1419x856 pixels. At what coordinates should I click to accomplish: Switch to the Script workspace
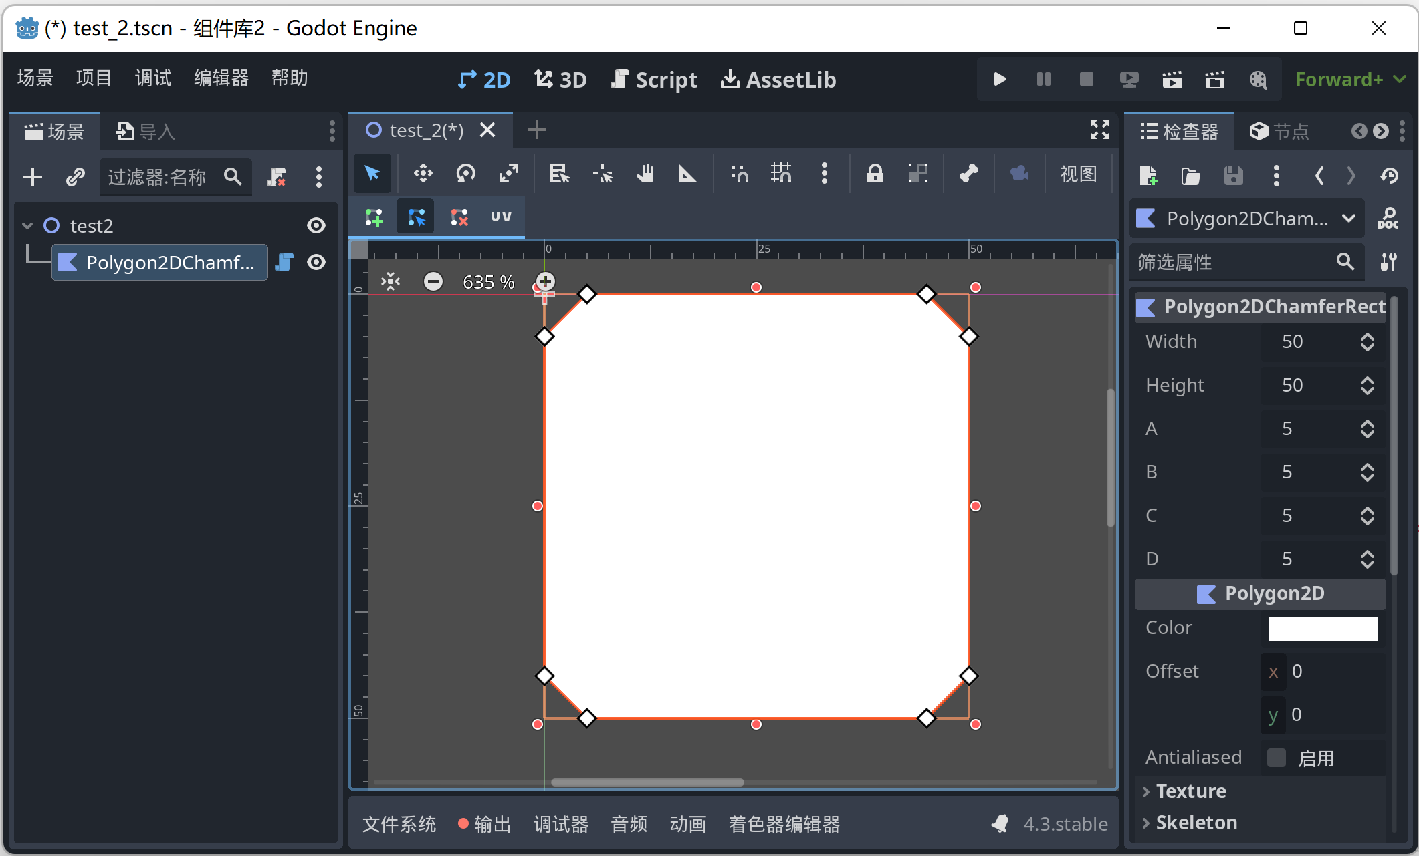(x=654, y=80)
